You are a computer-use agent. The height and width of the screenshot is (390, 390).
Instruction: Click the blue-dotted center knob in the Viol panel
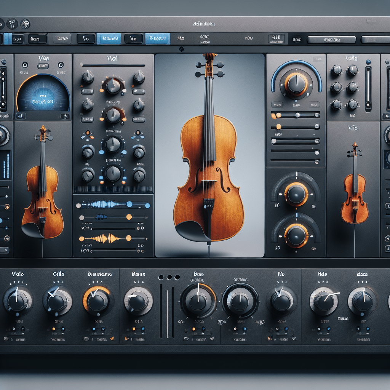click(x=113, y=145)
